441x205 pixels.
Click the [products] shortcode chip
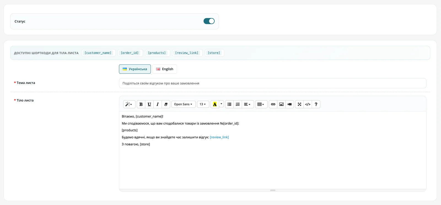157,53
